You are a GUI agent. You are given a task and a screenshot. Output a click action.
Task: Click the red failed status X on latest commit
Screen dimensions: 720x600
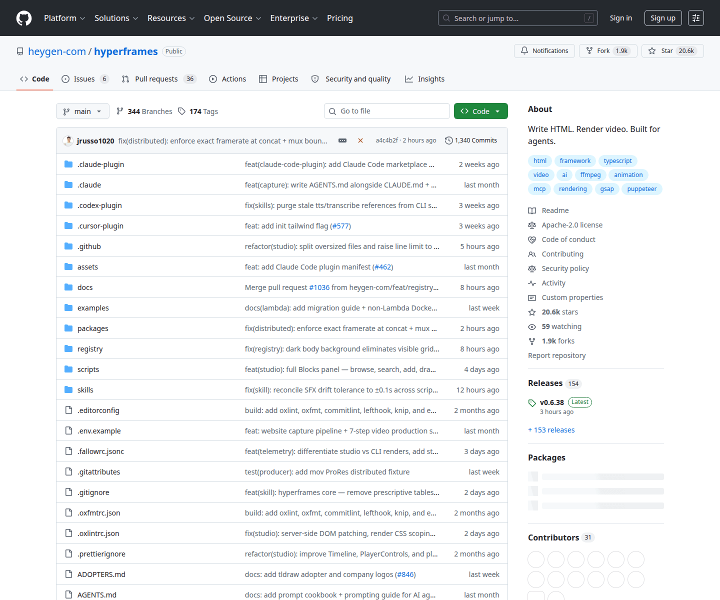[x=360, y=140]
